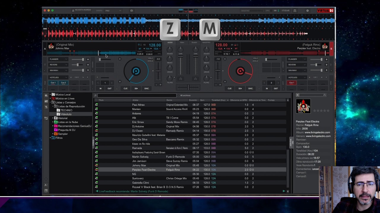Viewport: 380px width, 213px height.
Task: Open the HOTCUES pad mode dropdown on deck B
Action: point(297,77)
